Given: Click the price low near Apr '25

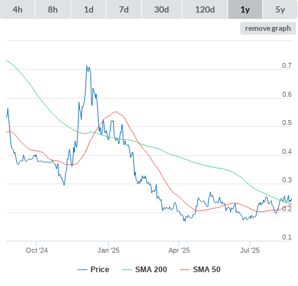Looking at the screenshot, I should tap(185, 221).
